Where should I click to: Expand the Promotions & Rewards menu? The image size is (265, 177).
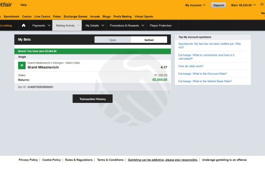(x=127, y=25)
